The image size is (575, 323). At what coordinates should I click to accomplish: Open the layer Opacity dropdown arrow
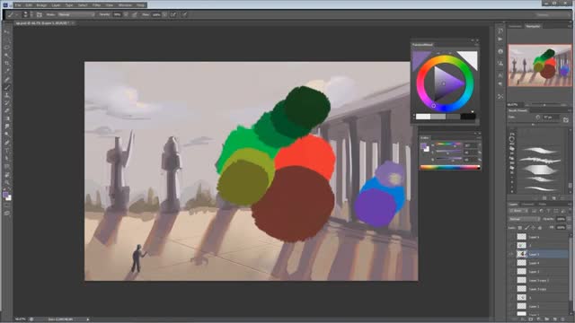tap(569, 219)
